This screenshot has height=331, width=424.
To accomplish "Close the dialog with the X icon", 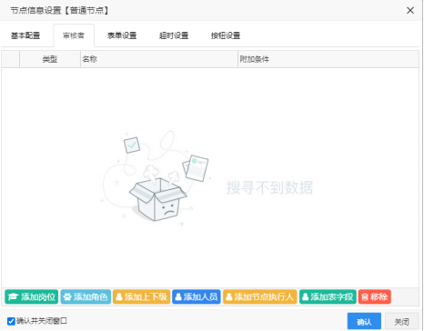I will (410, 10).
